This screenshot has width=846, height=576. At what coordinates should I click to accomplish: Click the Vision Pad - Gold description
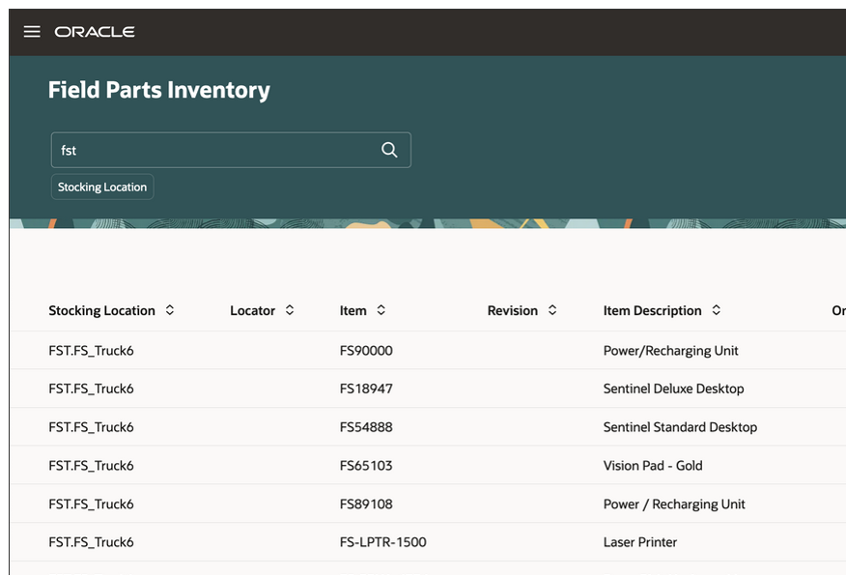tap(652, 466)
